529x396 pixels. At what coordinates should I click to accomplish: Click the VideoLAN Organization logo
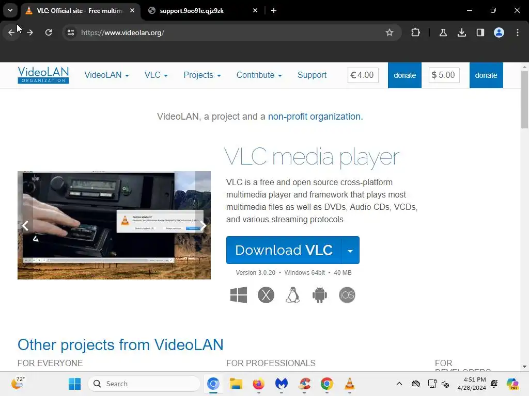click(43, 75)
